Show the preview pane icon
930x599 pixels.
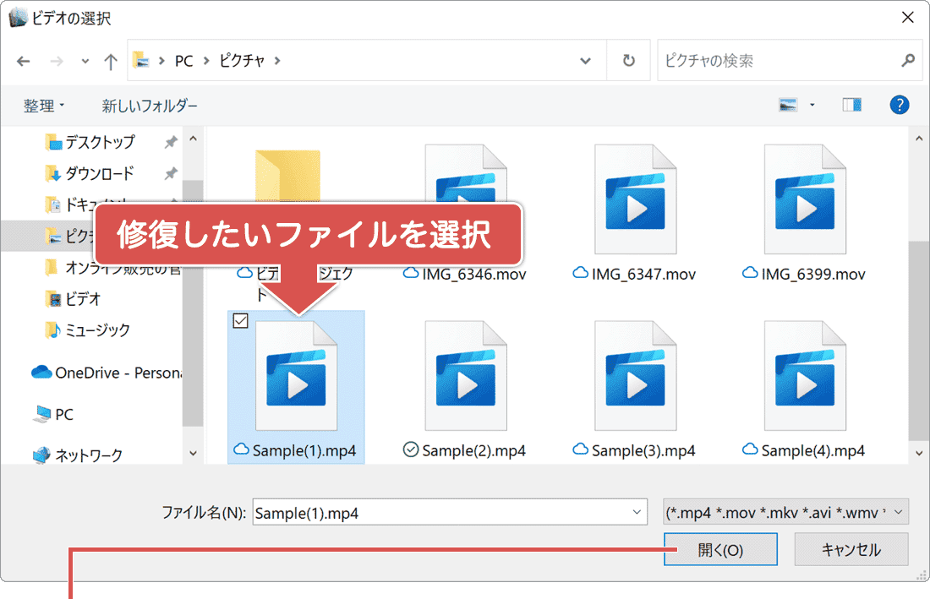(851, 104)
